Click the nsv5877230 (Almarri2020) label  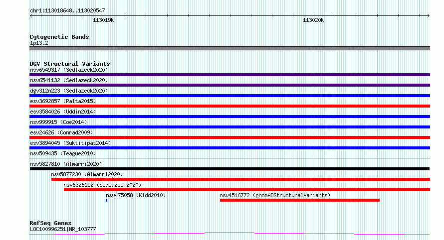tap(87, 174)
